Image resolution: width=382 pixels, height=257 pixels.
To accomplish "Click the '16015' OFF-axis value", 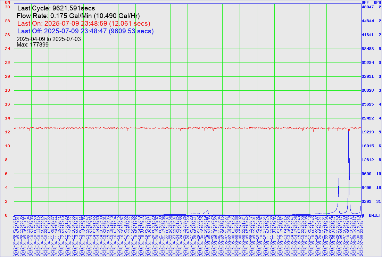I will pos(368,146).
